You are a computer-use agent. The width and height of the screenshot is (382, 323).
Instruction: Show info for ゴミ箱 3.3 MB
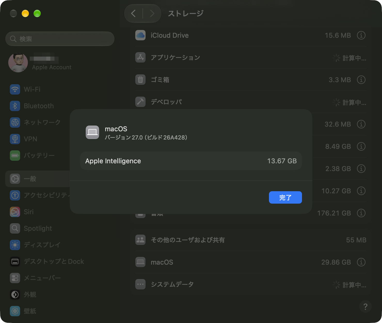pos(361,80)
